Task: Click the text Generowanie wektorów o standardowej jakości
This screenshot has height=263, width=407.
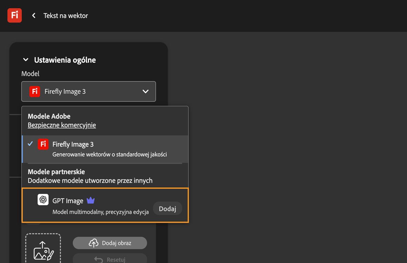Action: click(x=110, y=154)
